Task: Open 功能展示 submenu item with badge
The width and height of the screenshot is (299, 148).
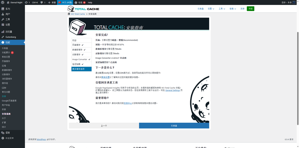Action: point(12,52)
